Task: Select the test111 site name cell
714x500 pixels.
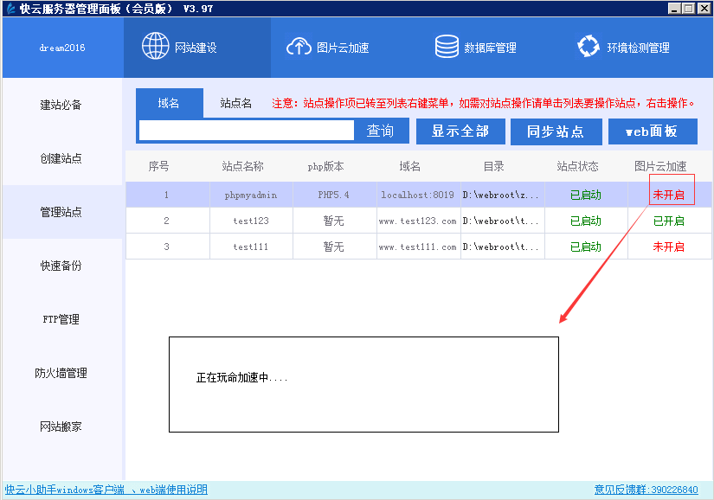Action: (x=251, y=247)
